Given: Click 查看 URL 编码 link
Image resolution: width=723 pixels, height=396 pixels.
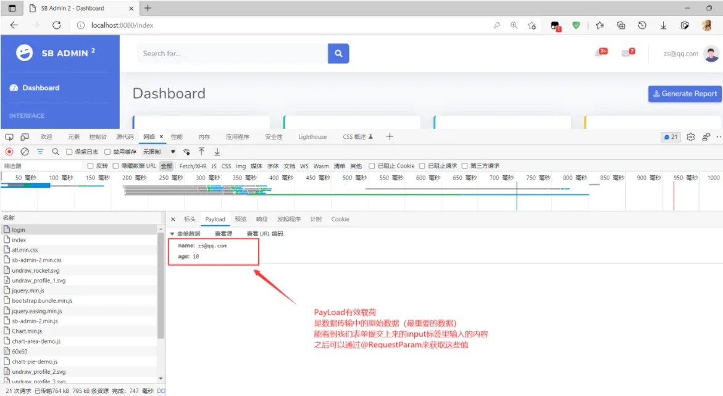Looking at the screenshot, I should coord(265,234).
